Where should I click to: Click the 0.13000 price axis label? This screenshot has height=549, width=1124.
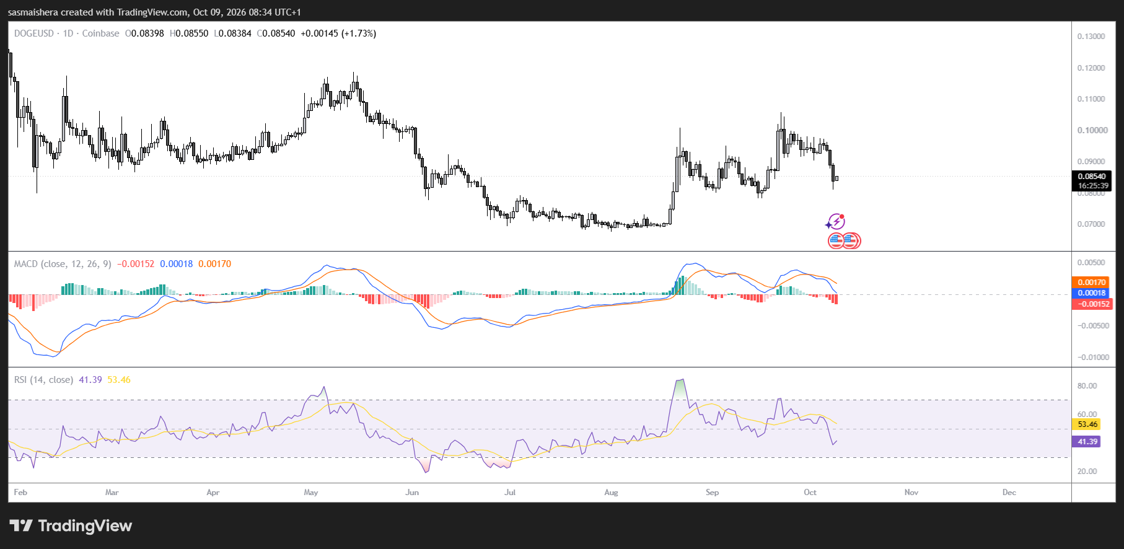[1091, 37]
